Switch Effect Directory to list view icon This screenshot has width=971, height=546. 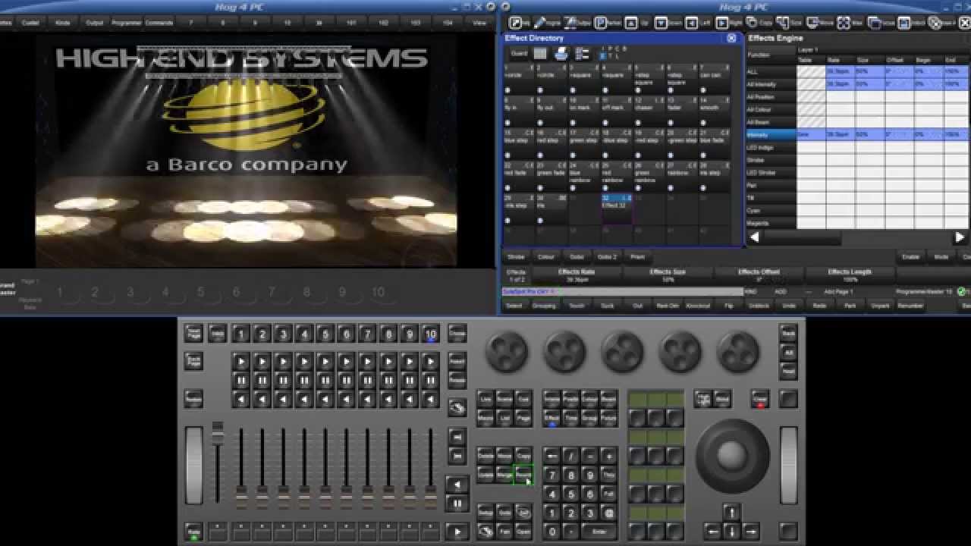pyautogui.click(x=583, y=54)
